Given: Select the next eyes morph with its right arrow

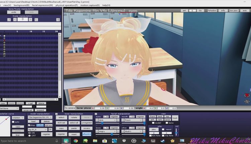Looking at the screenshot, I should point(118,120).
